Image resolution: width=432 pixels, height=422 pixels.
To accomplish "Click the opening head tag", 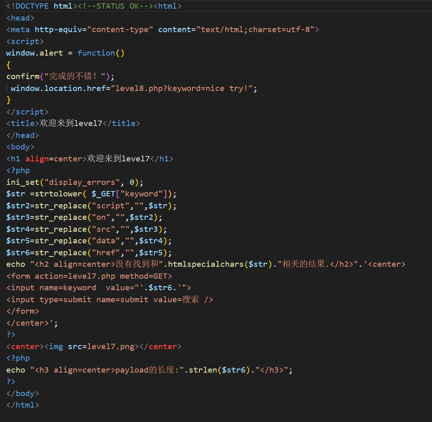I will point(21,18).
